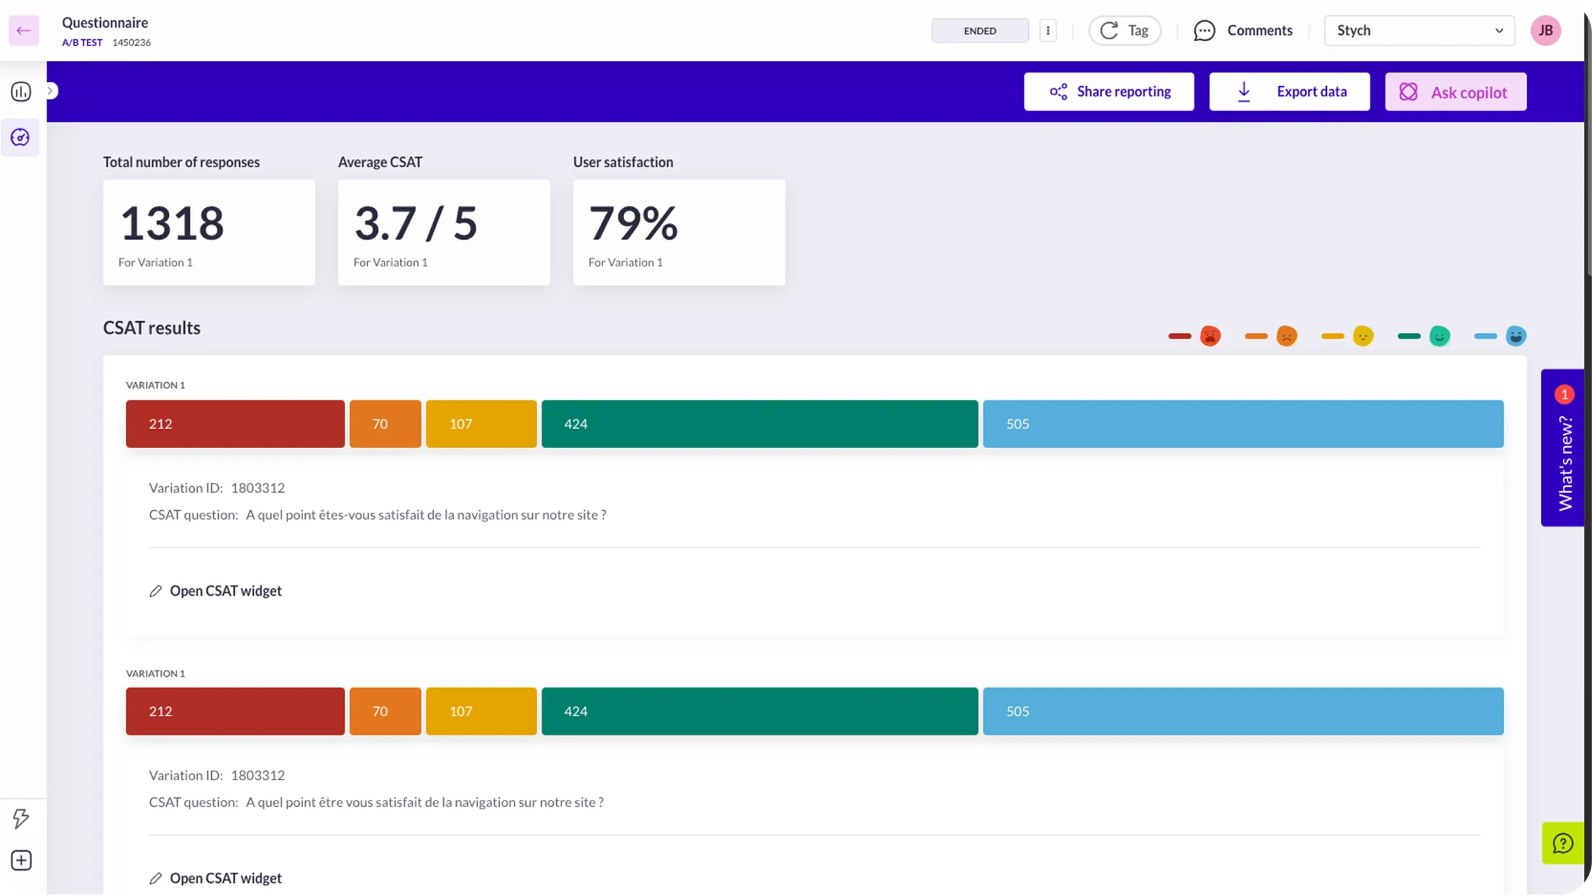Open the green help question icon
Screen dimensions: 1592x895
click(1562, 843)
